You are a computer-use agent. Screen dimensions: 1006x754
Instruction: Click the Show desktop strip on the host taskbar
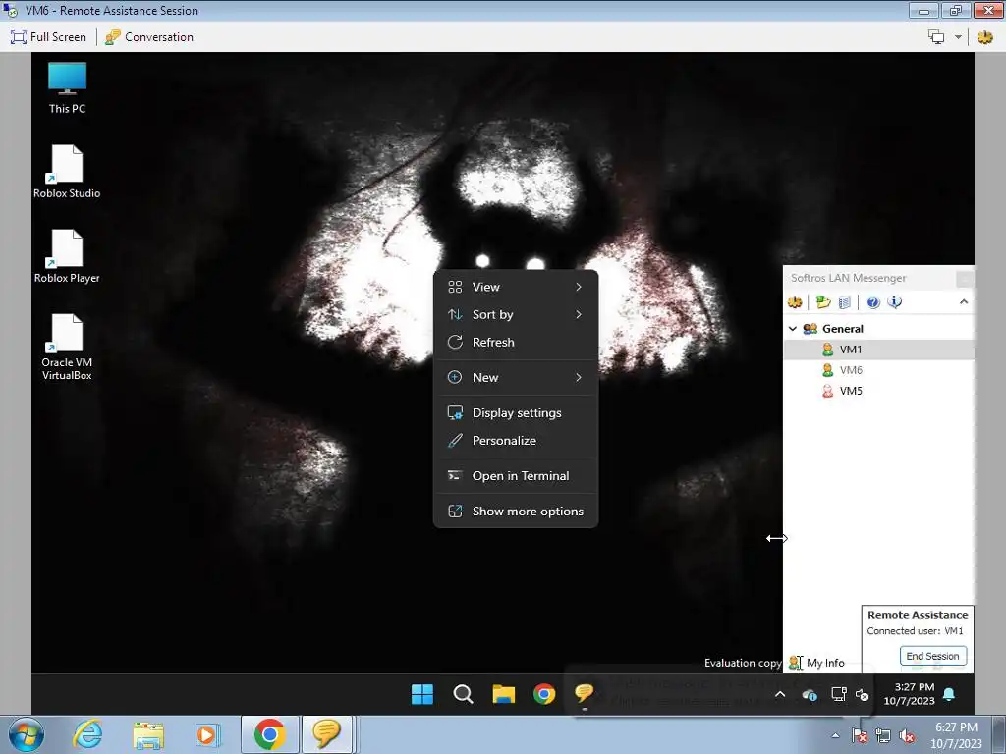[998, 734]
